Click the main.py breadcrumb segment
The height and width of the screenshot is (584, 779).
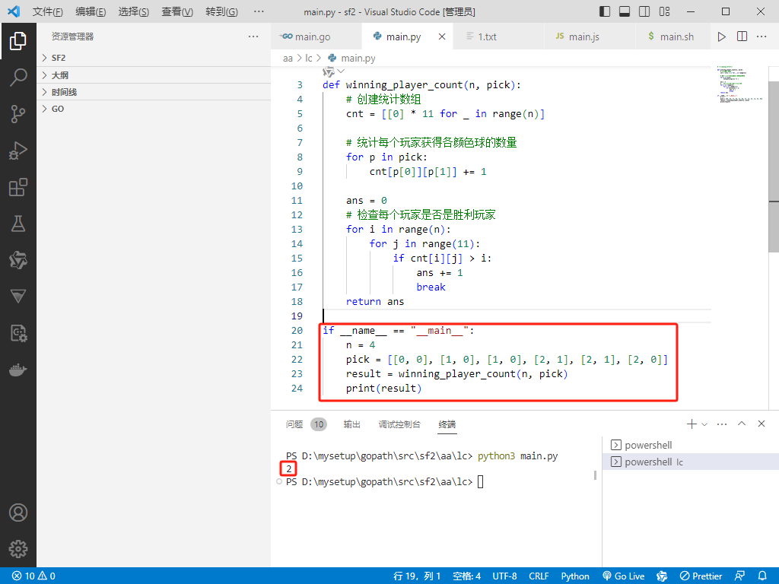(x=351, y=58)
